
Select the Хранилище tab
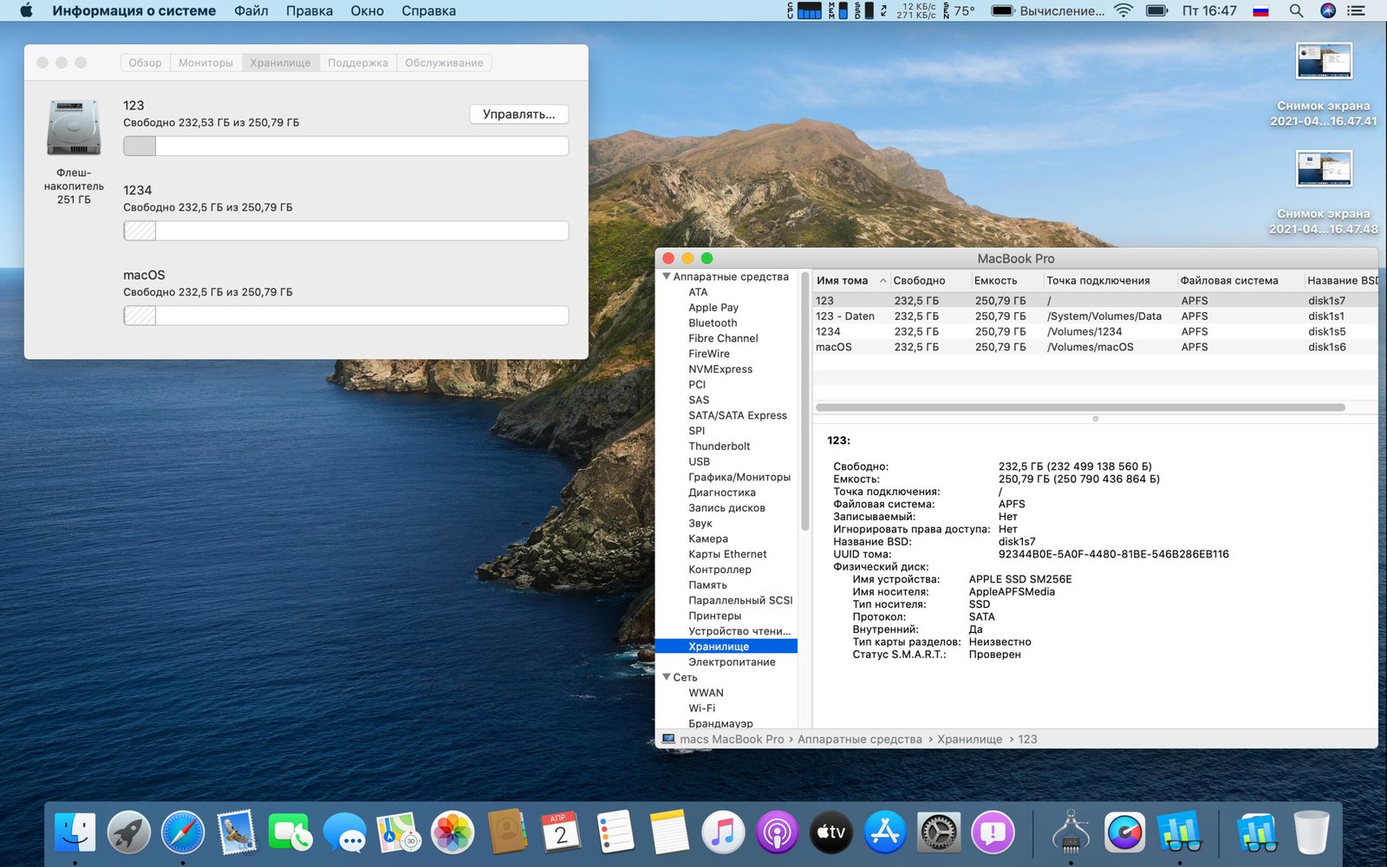click(280, 62)
